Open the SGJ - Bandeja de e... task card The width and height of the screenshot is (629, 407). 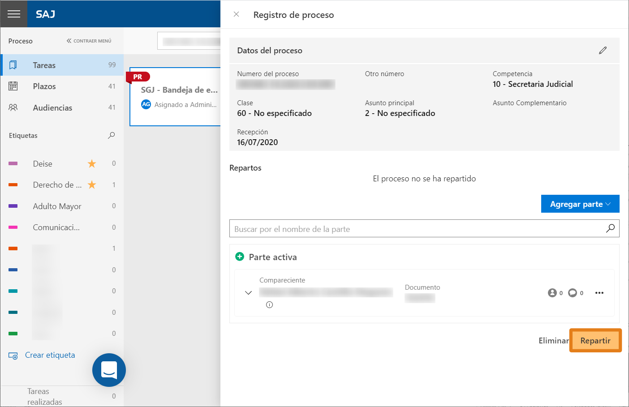pyautogui.click(x=175, y=97)
